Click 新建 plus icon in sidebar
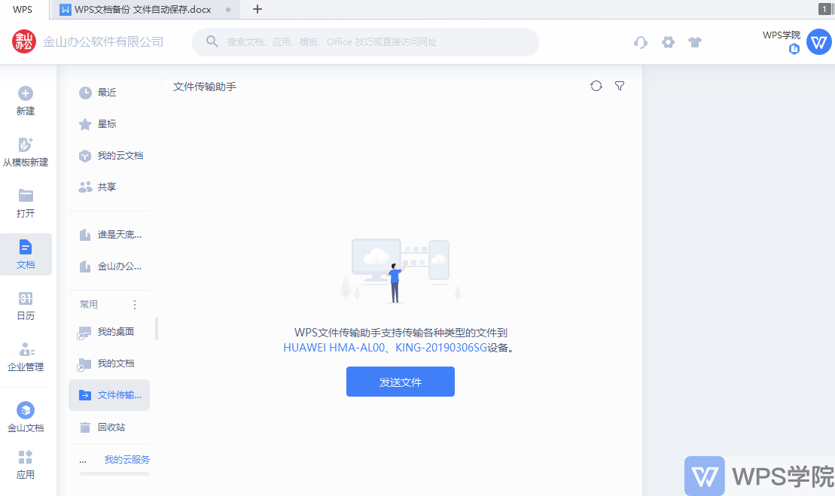The image size is (835, 496). click(26, 93)
